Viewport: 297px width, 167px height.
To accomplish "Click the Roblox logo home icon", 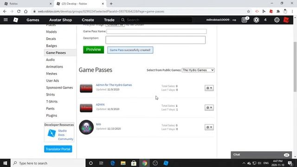I will [x=16, y=19].
